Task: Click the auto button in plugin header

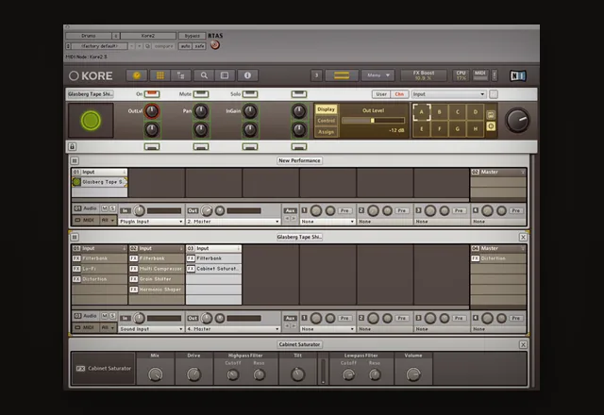Action: click(x=185, y=46)
